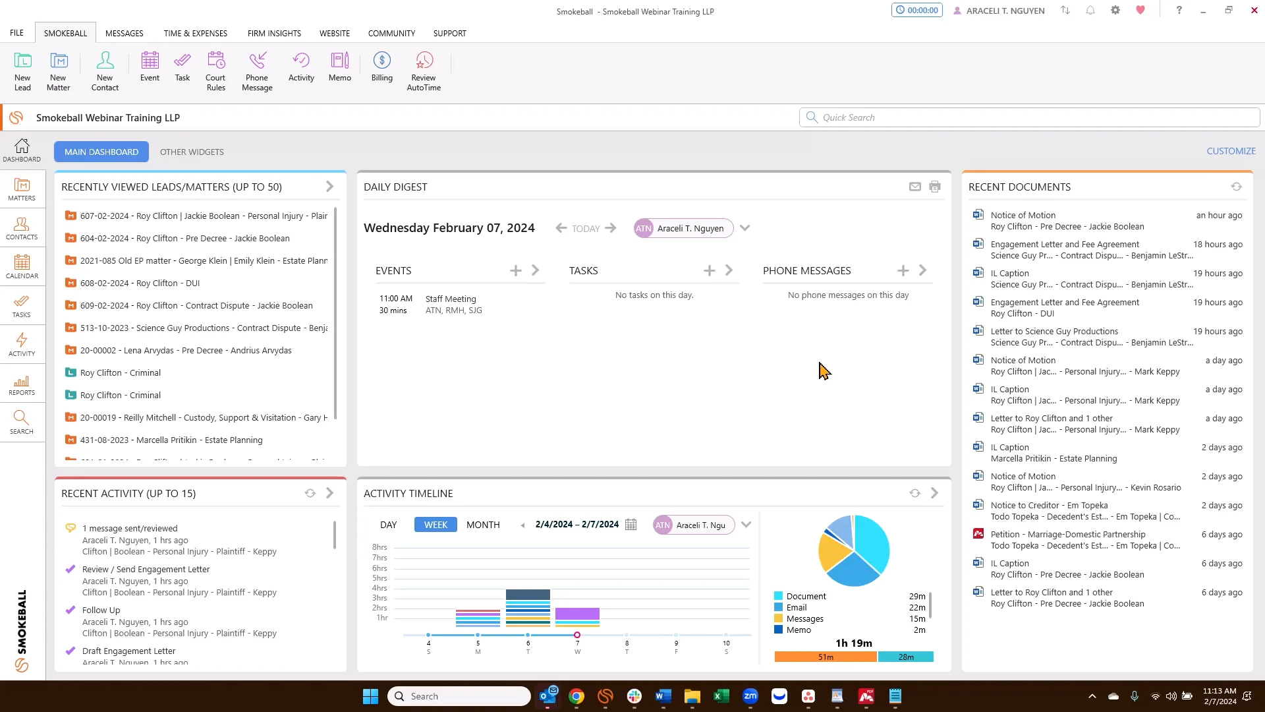Image resolution: width=1265 pixels, height=712 pixels.
Task: Launch Review AutoTime
Action: (x=424, y=71)
